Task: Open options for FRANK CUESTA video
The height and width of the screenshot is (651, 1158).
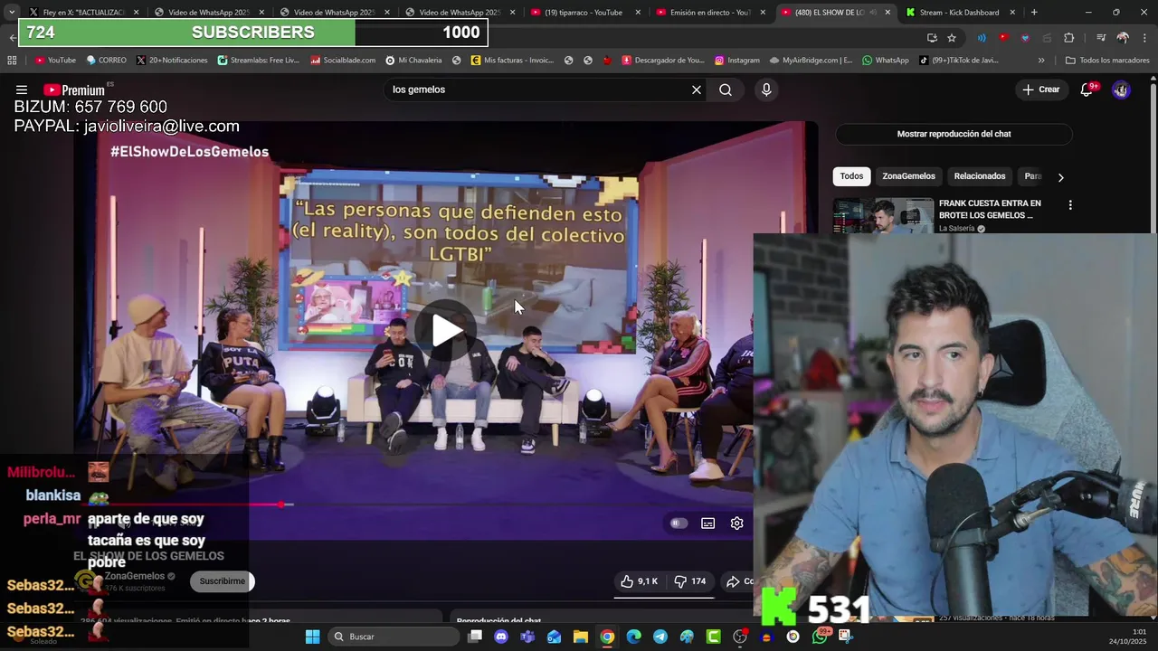Action: 1070,205
